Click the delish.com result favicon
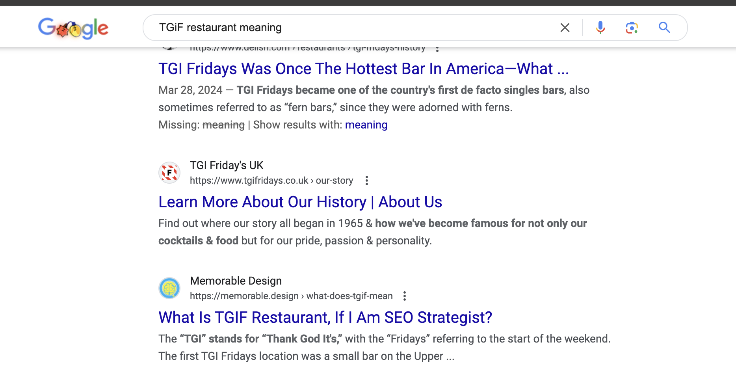 (169, 48)
